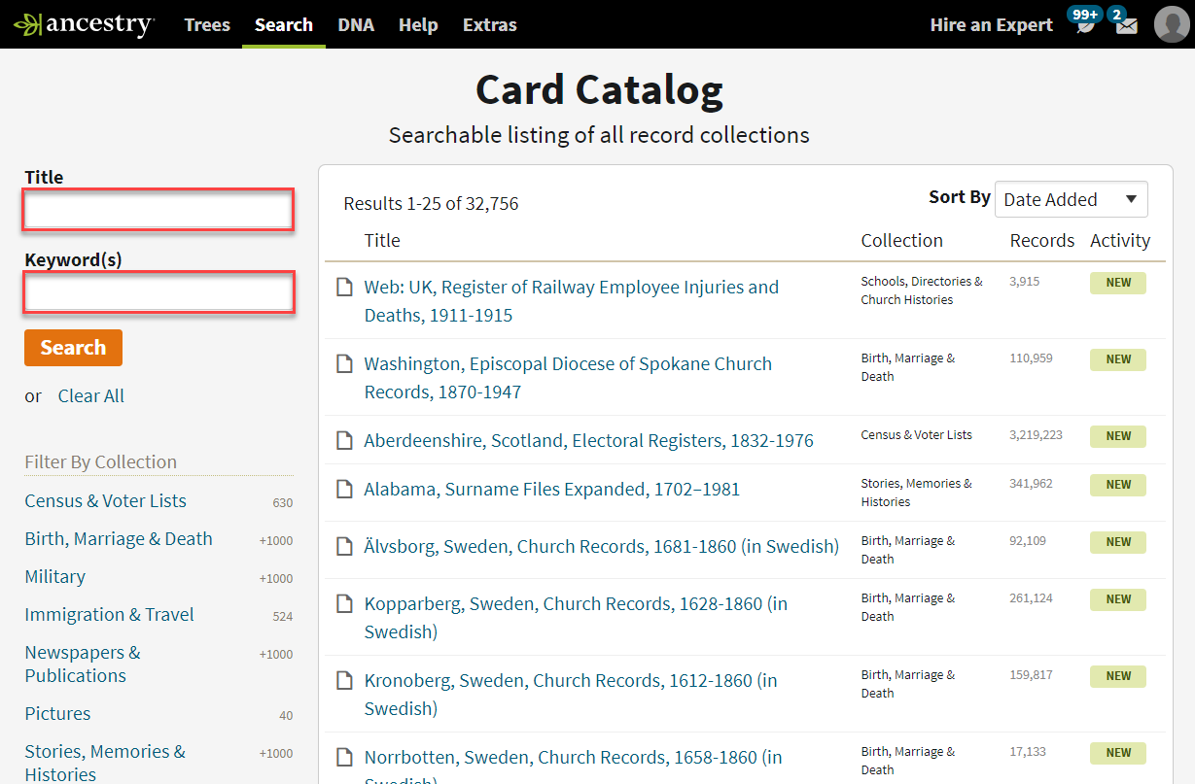Image resolution: width=1195 pixels, height=784 pixels.
Task: Open the account profile avatar icon
Action: coord(1172,24)
